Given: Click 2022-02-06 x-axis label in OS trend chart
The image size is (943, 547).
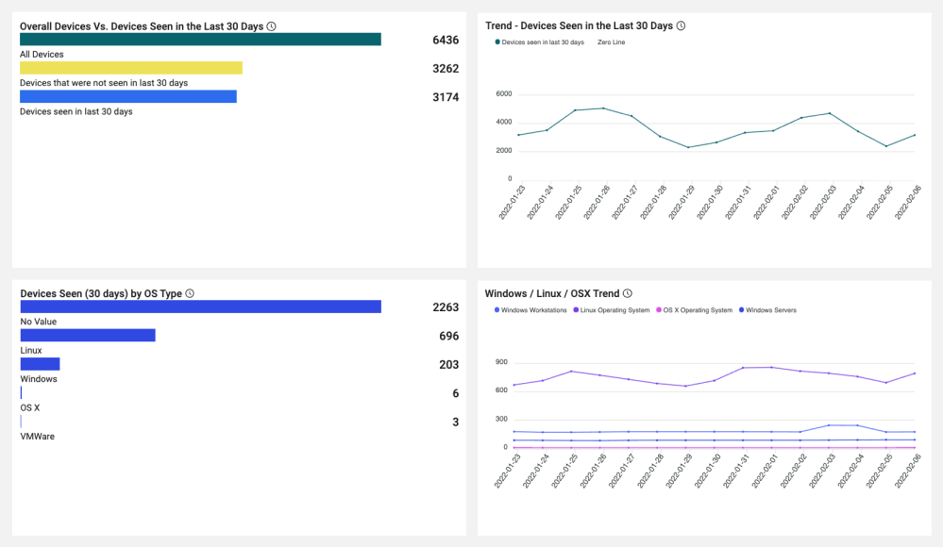Looking at the screenshot, I should [x=907, y=471].
